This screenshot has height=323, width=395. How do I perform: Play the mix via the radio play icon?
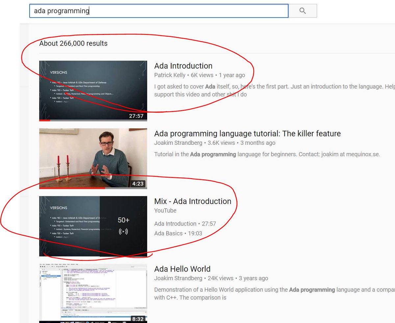point(123,232)
